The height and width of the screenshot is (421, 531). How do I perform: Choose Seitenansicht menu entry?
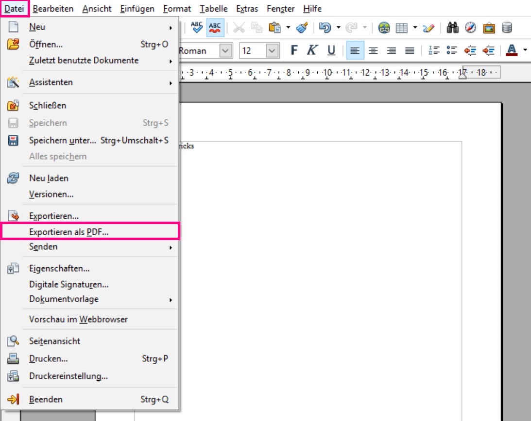[89, 341]
